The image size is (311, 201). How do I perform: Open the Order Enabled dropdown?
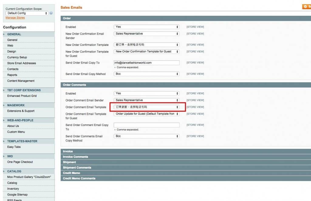(146, 27)
